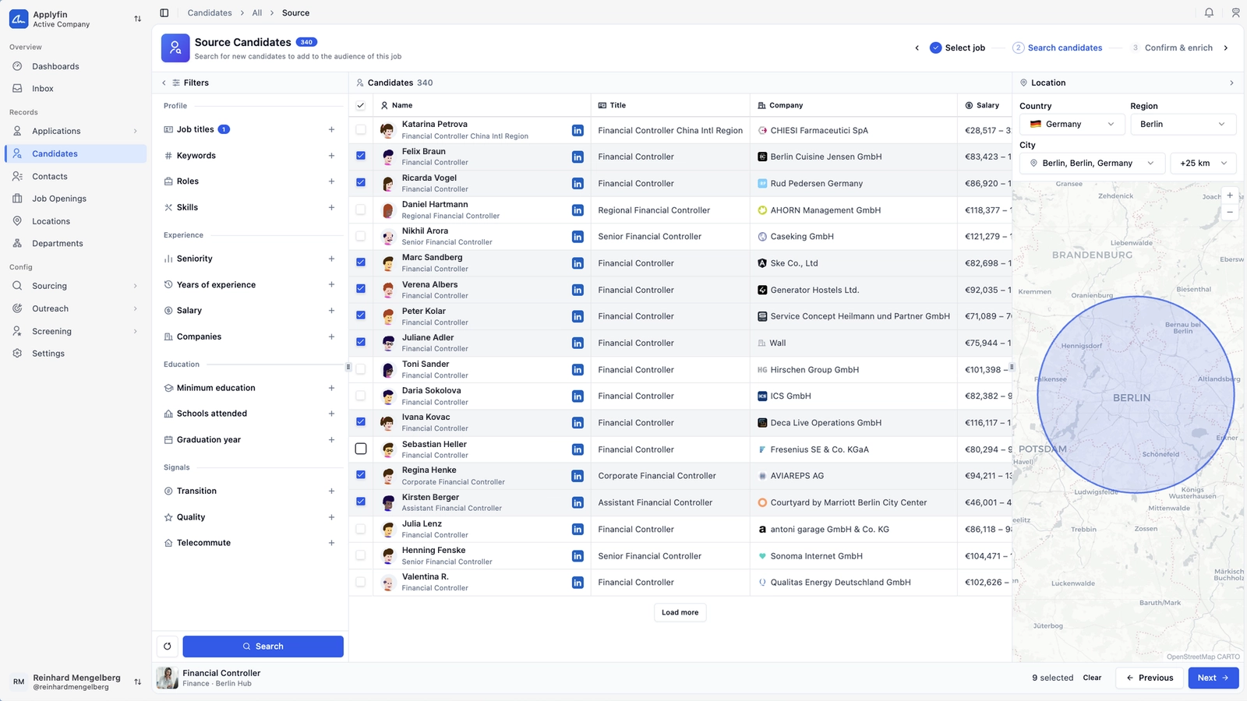Toggle the sidebar panel icon
This screenshot has width=1247, height=701.
(164, 12)
